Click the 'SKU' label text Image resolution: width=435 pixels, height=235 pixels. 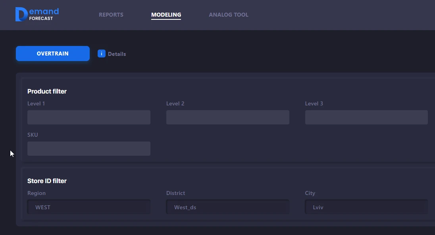[33, 135]
